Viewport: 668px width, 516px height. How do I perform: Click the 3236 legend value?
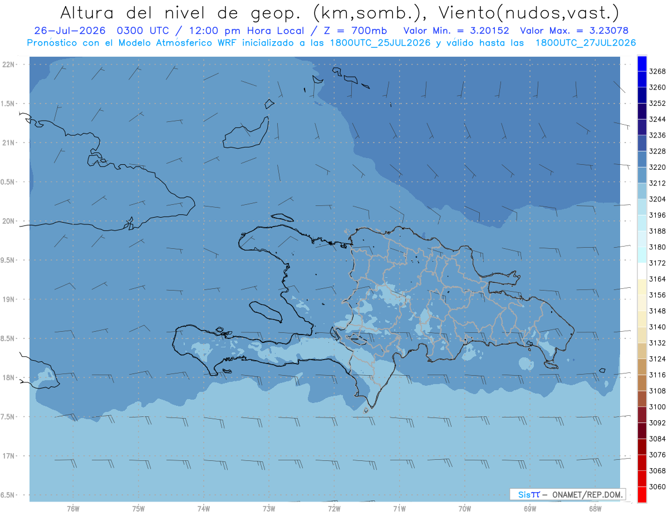click(x=657, y=135)
